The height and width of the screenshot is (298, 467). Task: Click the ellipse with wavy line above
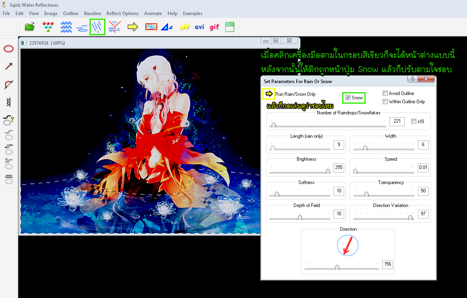(x=9, y=178)
